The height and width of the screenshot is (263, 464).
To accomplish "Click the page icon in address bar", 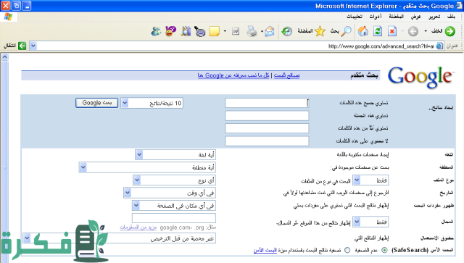I will tap(440, 46).
